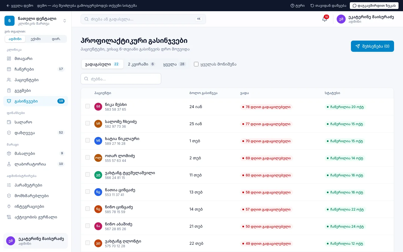Viewport: 403px width, 252px height.
Task: Tick the checkbox for ოთარ ლომიძე
Action: [x=88, y=157]
